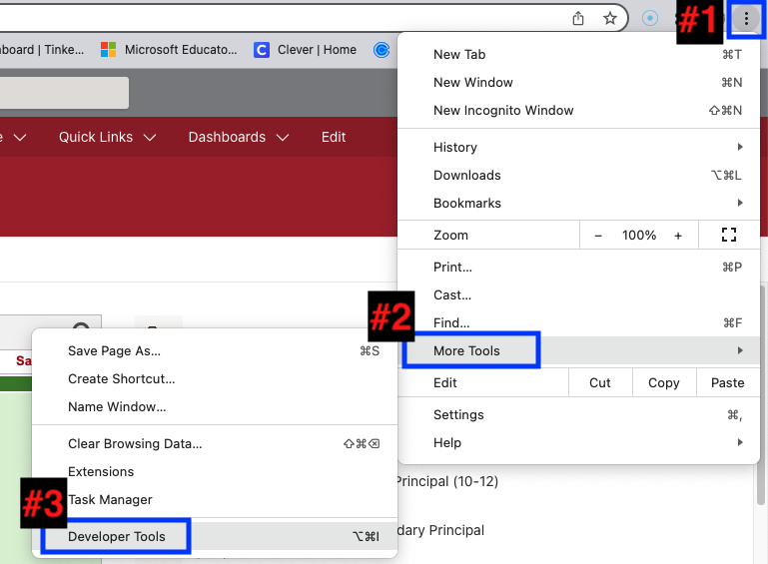Screen dimensions: 768x564
Task: Enter fullscreen using the zoom row icon
Action: click(728, 236)
